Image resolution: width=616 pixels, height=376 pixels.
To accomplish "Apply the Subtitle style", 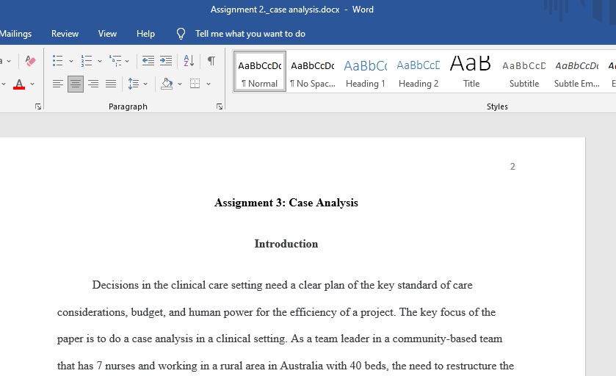I will coord(524,71).
